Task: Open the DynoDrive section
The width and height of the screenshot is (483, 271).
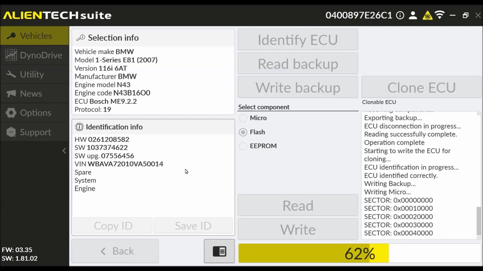Action: 34,55
